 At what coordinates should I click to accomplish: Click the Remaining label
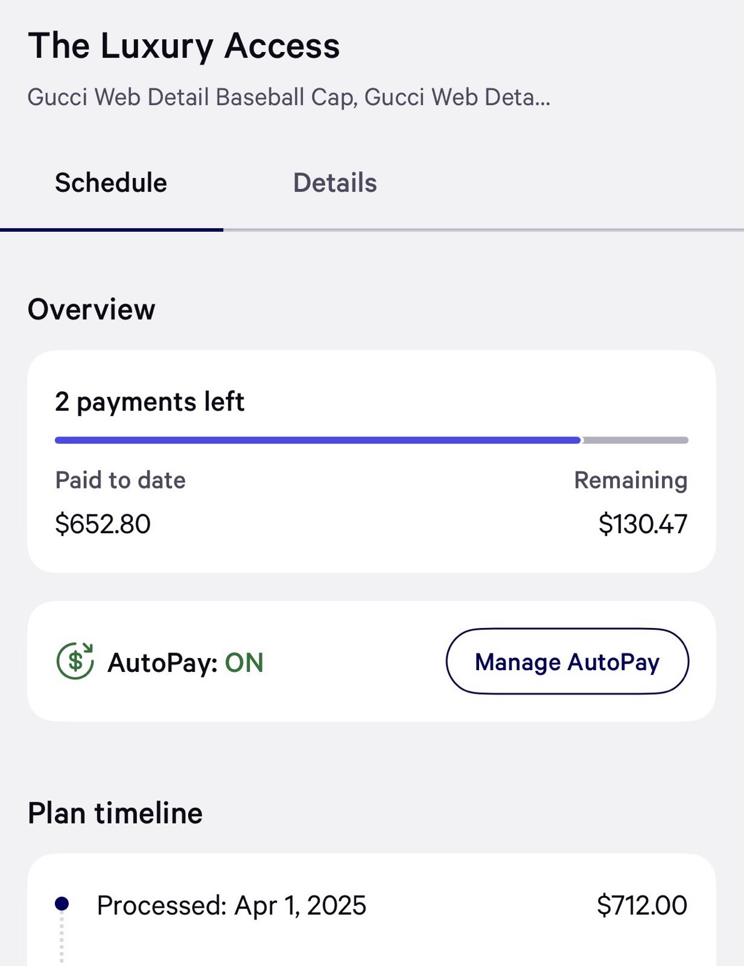(x=631, y=480)
